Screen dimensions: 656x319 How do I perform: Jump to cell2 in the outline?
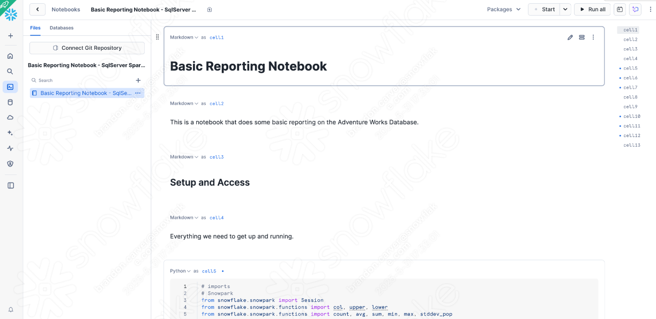(630, 40)
